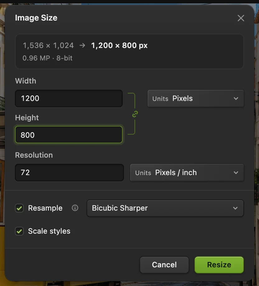Click the constrain proportions chain link icon
Viewport: 259px width, 286px height.
(x=135, y=114)
